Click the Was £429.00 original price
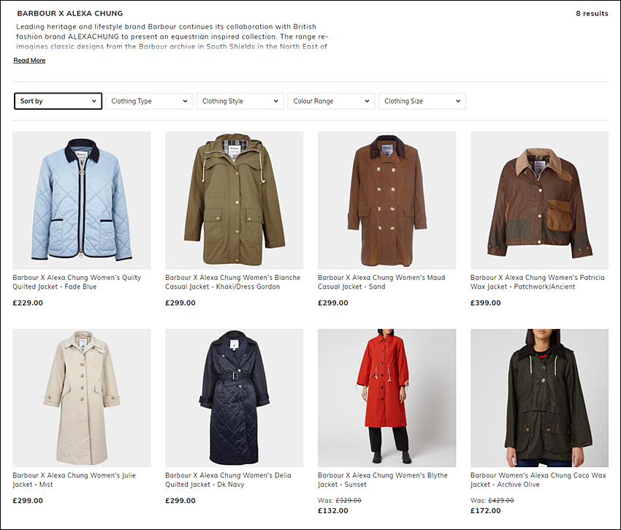This screenshot has height=530, width=621. coord(492,500)
